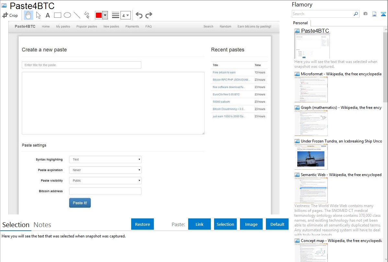This screenshot has height=262, width=388.
Task: Click the blue Paste it! button
Action: [80, 203]
